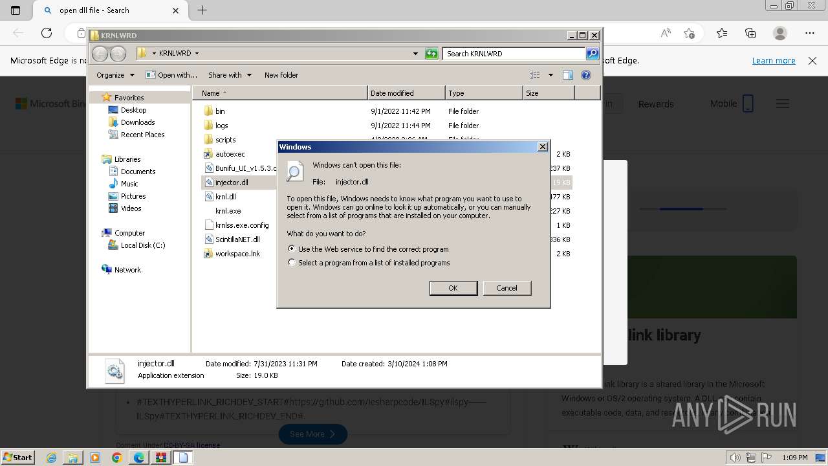Open Libraries in the navigation pane

(127, 159)
